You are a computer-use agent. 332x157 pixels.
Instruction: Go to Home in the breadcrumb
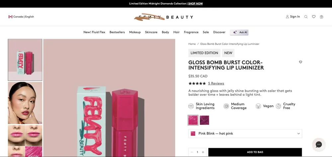click(x=192, y=44)
